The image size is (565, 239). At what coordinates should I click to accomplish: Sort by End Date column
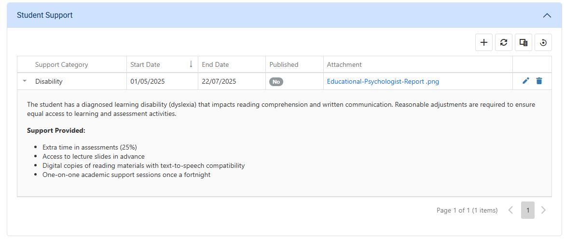pyautogui.click(x=215, y=64)
